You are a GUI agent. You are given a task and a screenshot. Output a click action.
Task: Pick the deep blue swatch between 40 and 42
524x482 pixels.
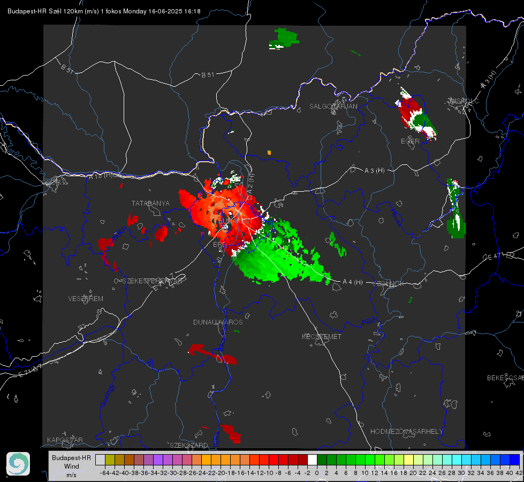(514, 460)
